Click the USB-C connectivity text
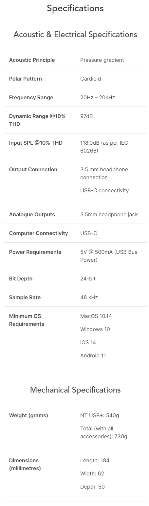 104,190
